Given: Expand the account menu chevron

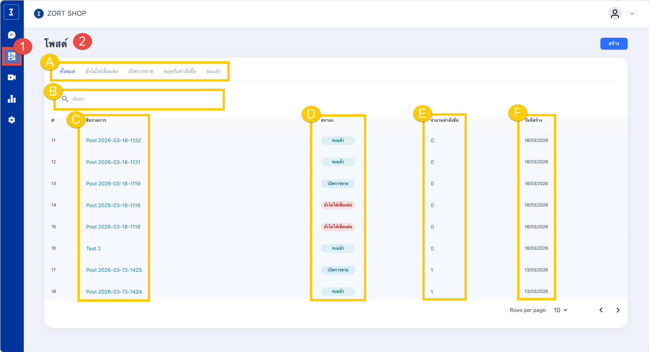Looking at the screenshot, I should coord(632,14).
